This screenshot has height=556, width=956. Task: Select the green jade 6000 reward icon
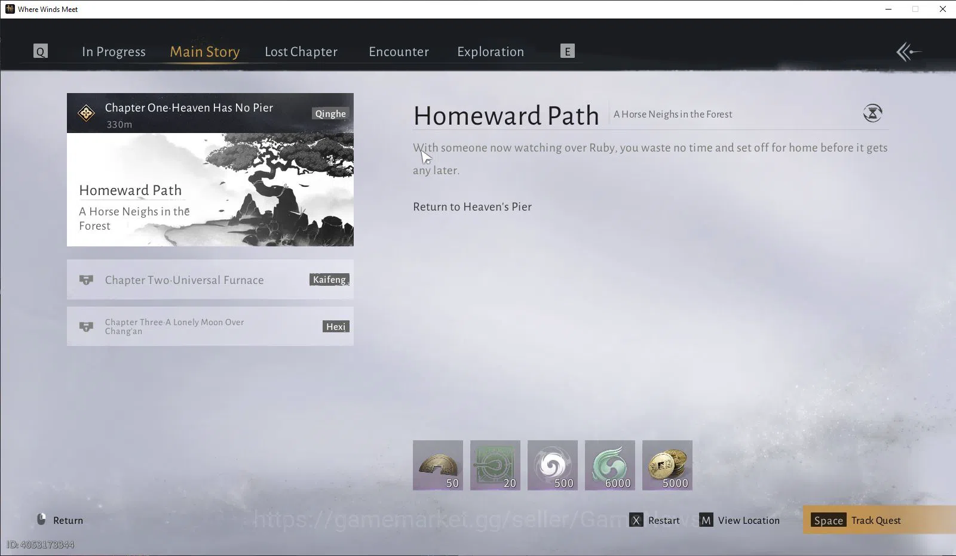click(610, 465)
